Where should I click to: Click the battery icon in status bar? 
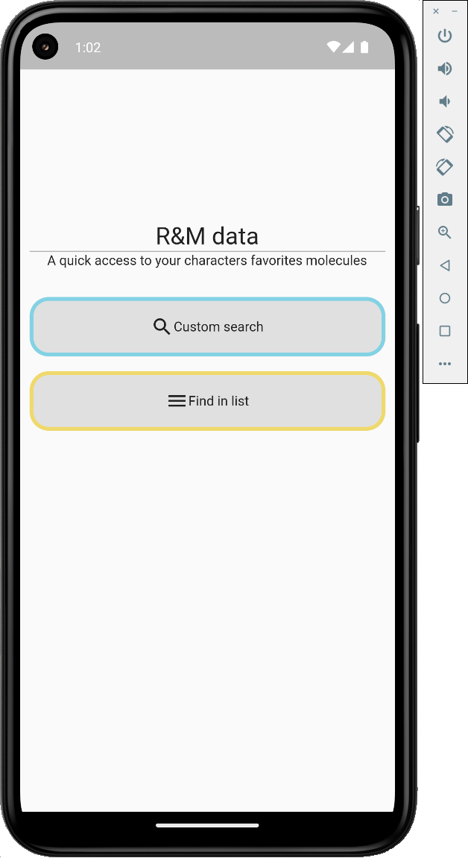point(364,47)
